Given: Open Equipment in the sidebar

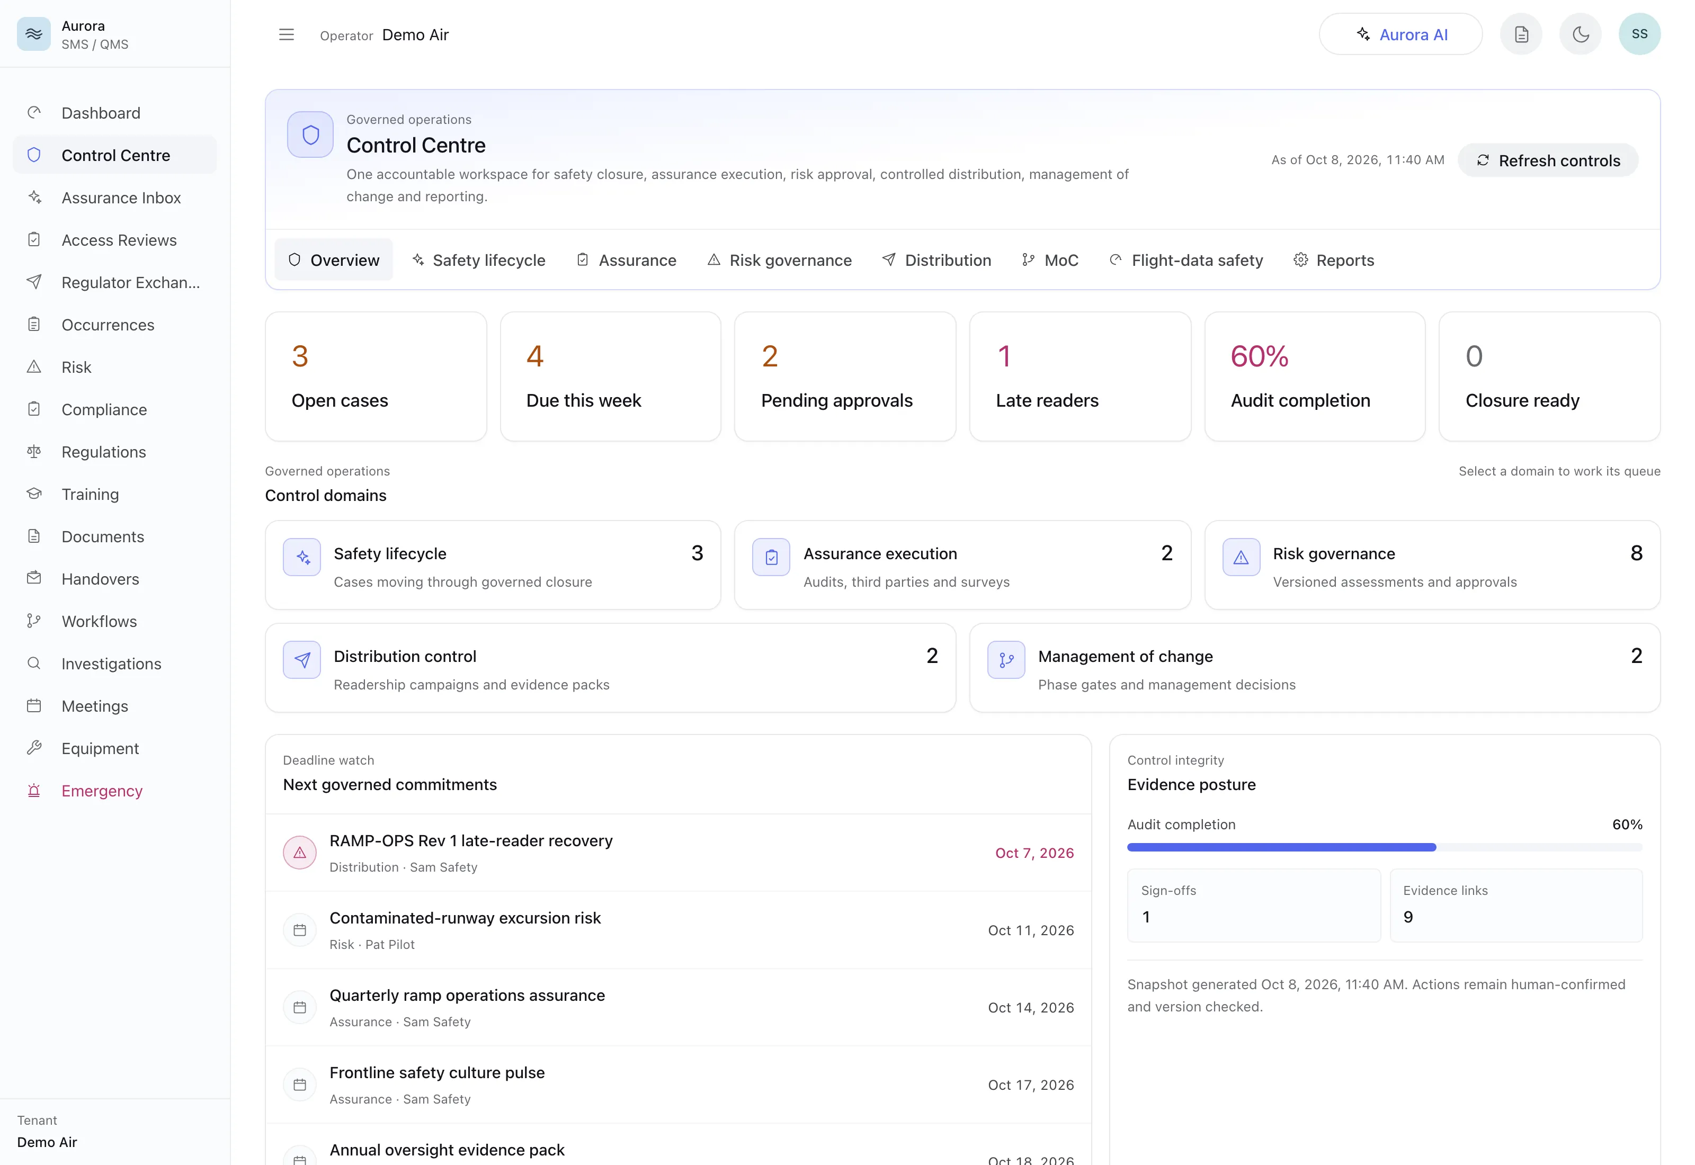Looking at the screenshot, I should pos(115,748).
